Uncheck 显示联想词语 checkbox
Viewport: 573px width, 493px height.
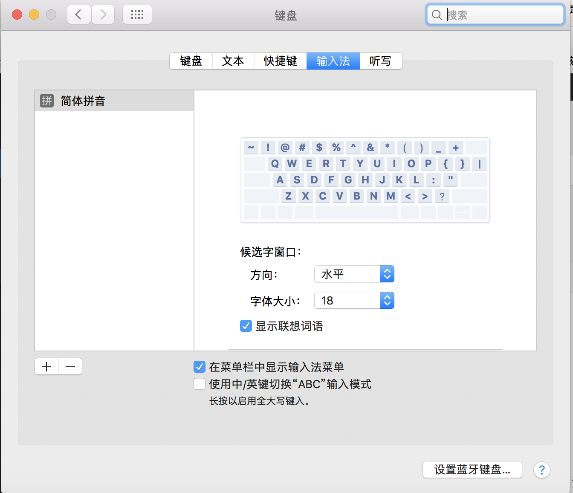point(246,326)
